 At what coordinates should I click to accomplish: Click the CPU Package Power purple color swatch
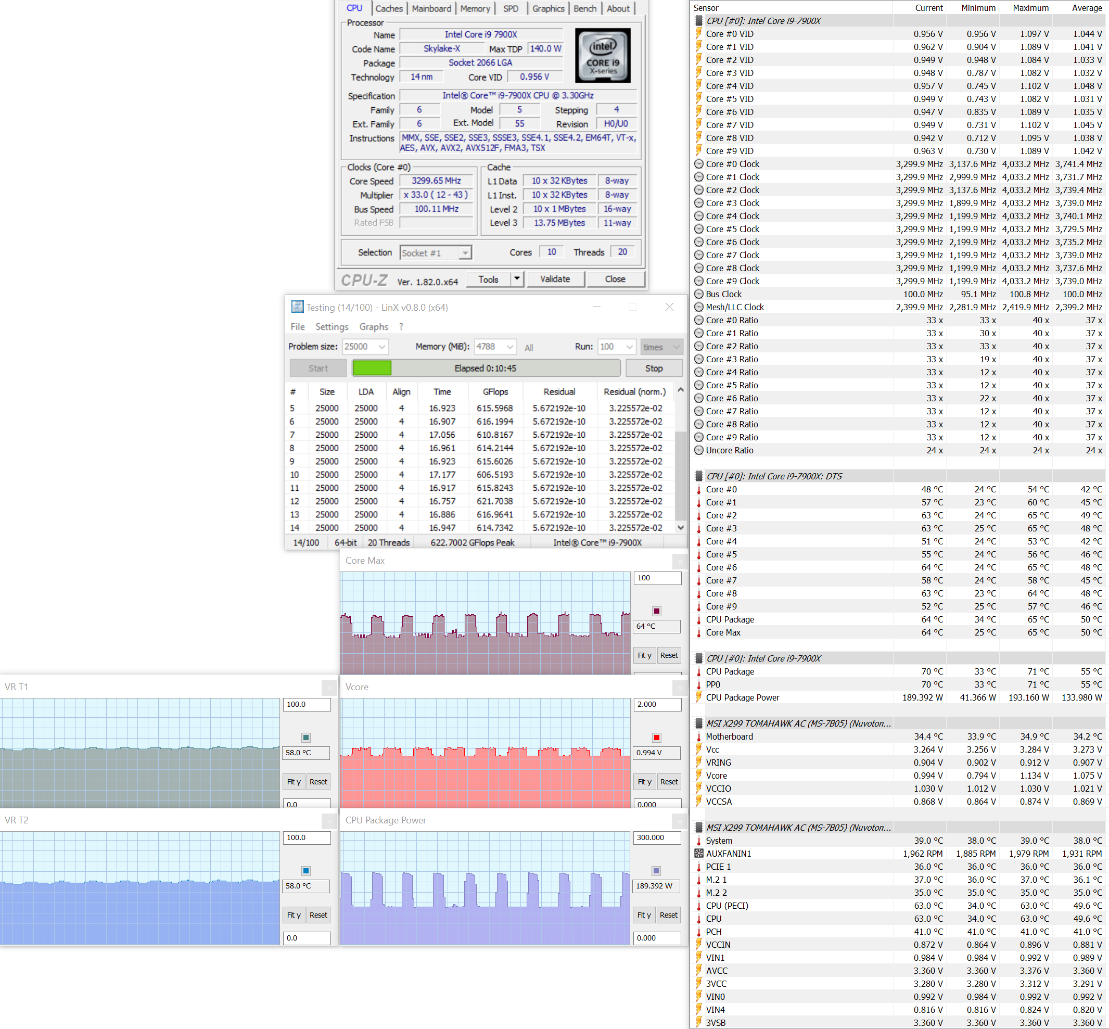click(656, 871)
